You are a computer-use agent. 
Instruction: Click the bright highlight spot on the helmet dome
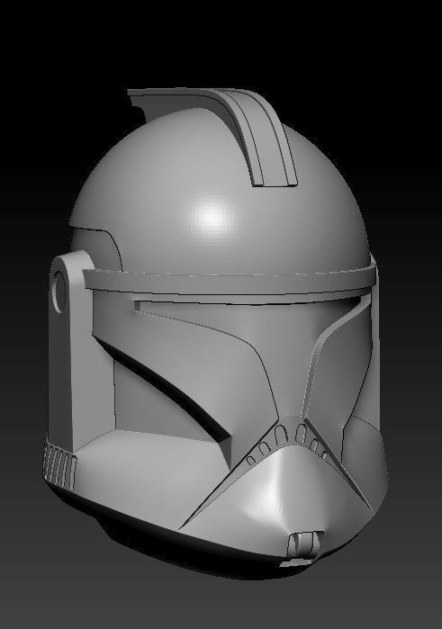(212, 217)
